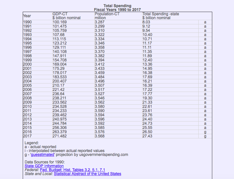Click population value 3.596 for 2013
Image resolution: width=234 pixels, height=179 pixels.
pyautogui.click(x=100, y=119)
